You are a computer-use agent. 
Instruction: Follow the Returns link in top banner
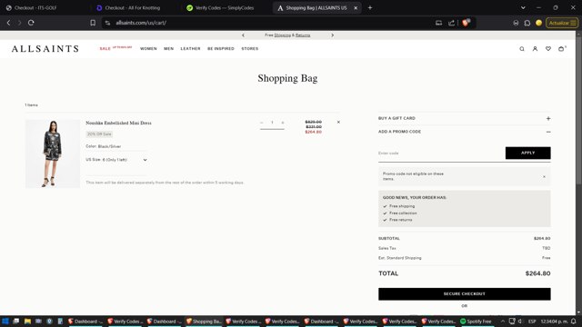pyautogui.click(x=303, y=35)
